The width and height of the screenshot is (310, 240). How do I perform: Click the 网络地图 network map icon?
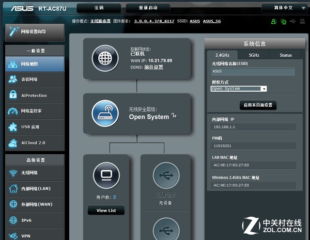click(x=13, y=64)
